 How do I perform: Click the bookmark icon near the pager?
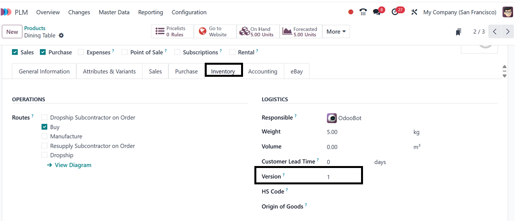coord(458,32)
